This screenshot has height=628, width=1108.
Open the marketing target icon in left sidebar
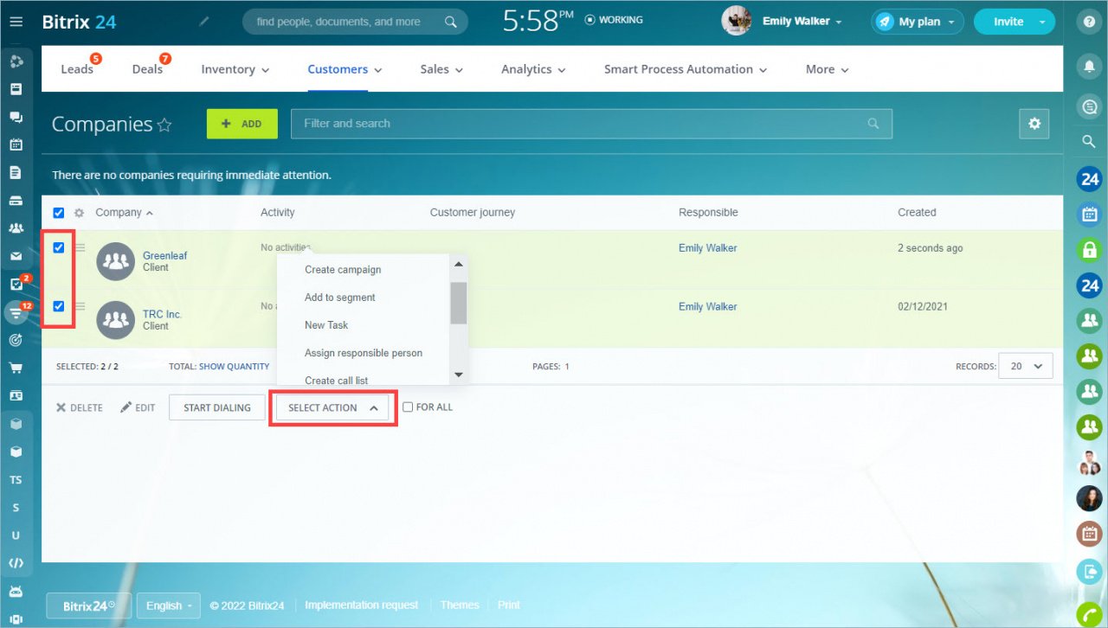point(16,340)
